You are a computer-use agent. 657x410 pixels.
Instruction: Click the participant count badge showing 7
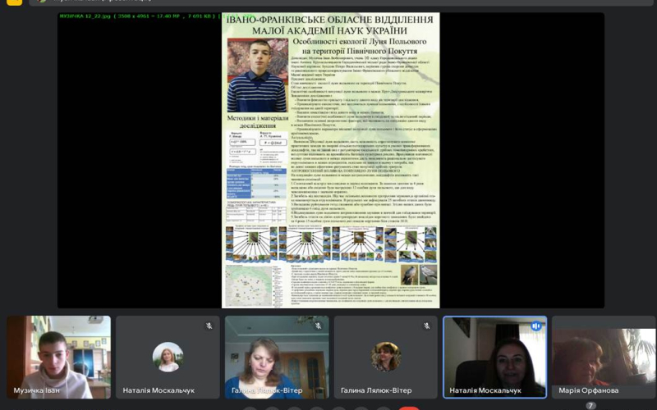click(590, 405)
